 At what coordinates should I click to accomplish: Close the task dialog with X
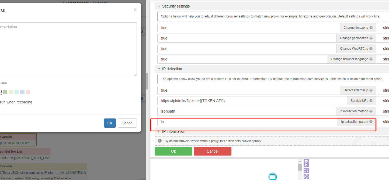click(135, 10)
